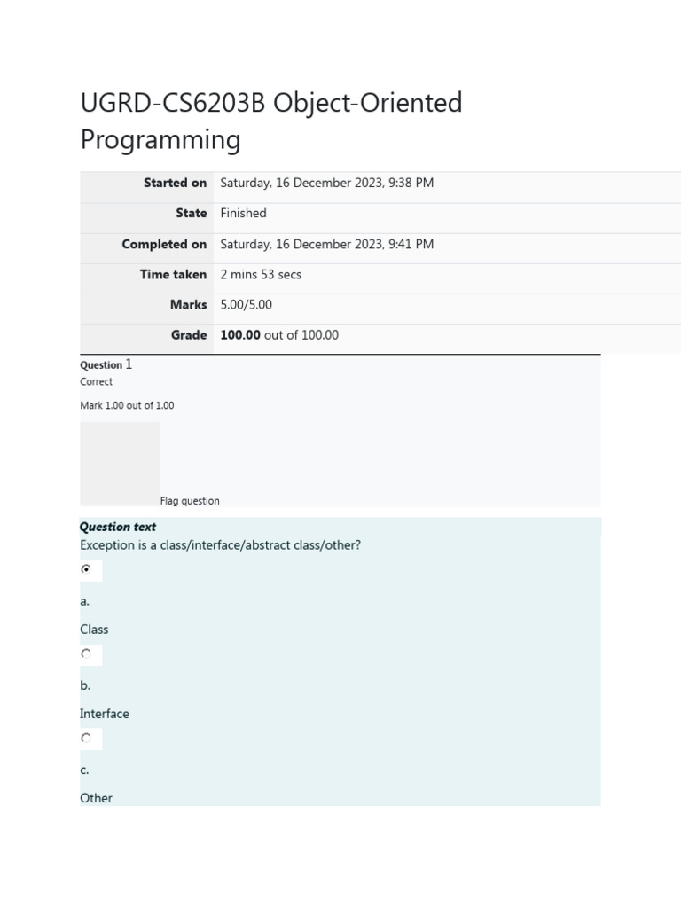Click the Grade value 100.00 out of 100.00
Image resolution: width=681 pixels, height=908 pixels.
[279, 335]
